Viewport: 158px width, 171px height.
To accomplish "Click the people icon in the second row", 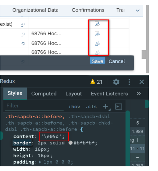I will (x=97, y=34).
